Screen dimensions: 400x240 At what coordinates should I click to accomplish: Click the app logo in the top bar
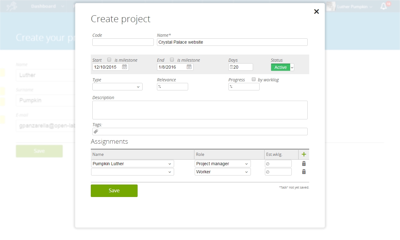(12, 6)
